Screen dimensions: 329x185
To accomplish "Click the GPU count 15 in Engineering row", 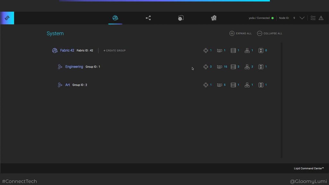I will 225,67.
